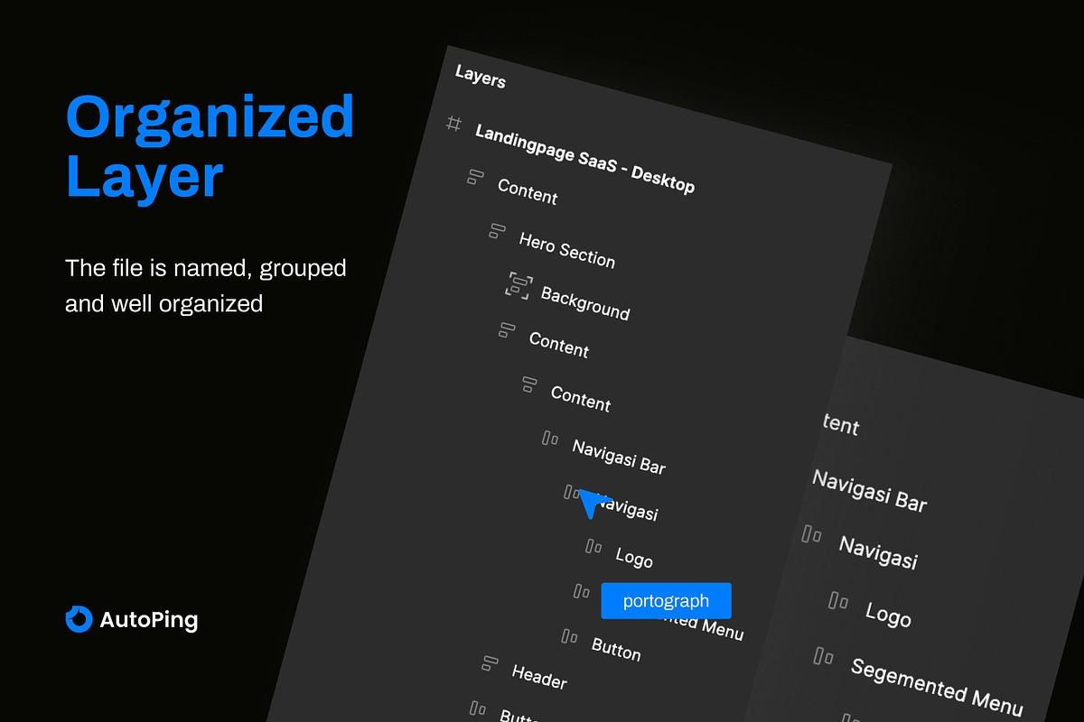The width and height of the screenshot is (1084, 722).
Task: Click the Logo layer icon in front Layers panel
Action: 593,546
